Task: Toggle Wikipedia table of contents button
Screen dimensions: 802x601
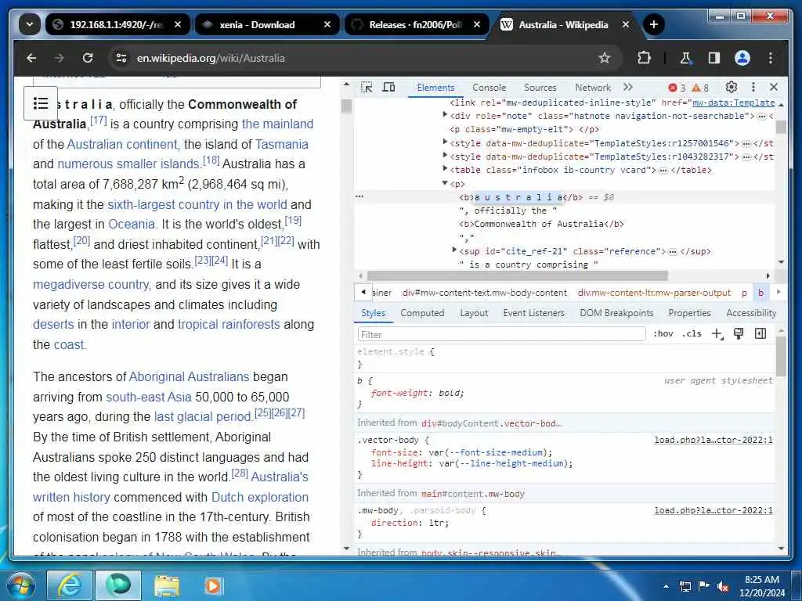Action: coord(41,104)
